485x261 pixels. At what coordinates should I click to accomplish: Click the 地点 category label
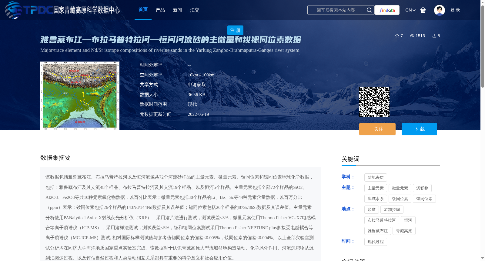[x=348, y=209]
